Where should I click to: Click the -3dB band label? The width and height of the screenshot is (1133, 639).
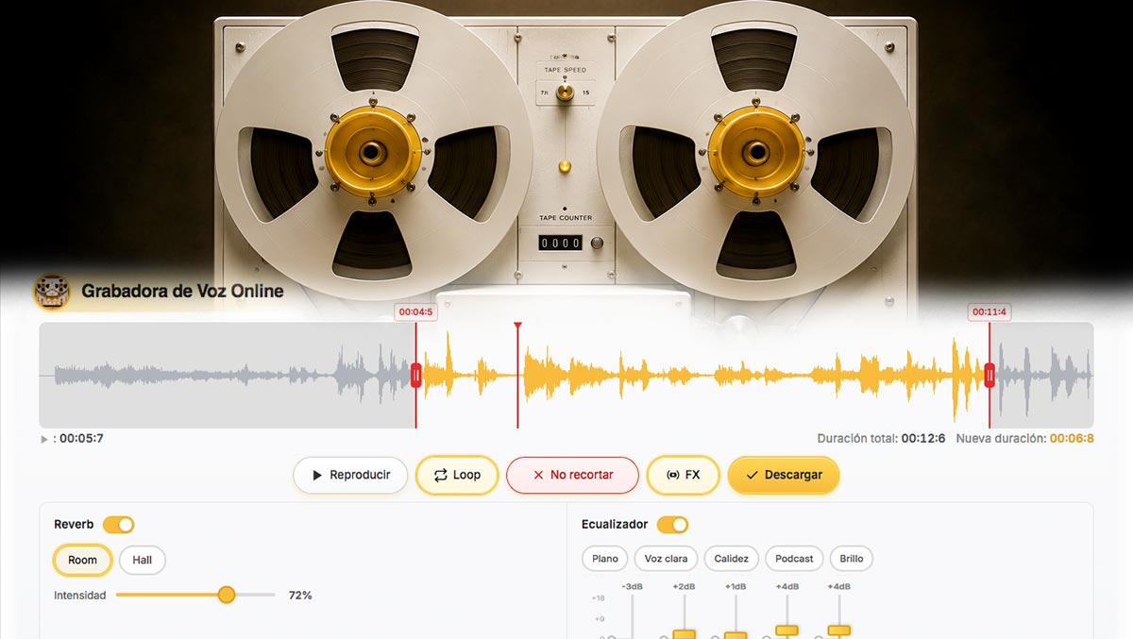632,587
